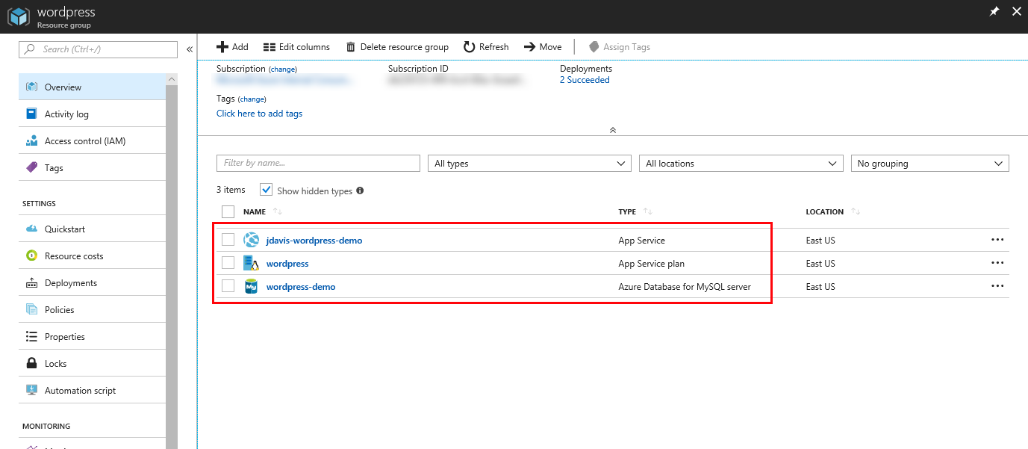Open the ellipsis menu for wordpress row
1028x449 pixels.
[x=997, y=263]
